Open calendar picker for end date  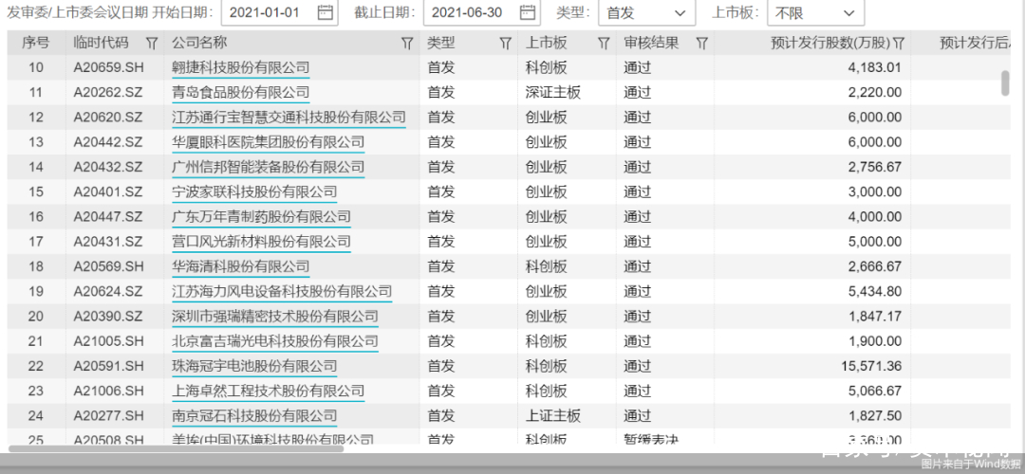click(528, 12)
